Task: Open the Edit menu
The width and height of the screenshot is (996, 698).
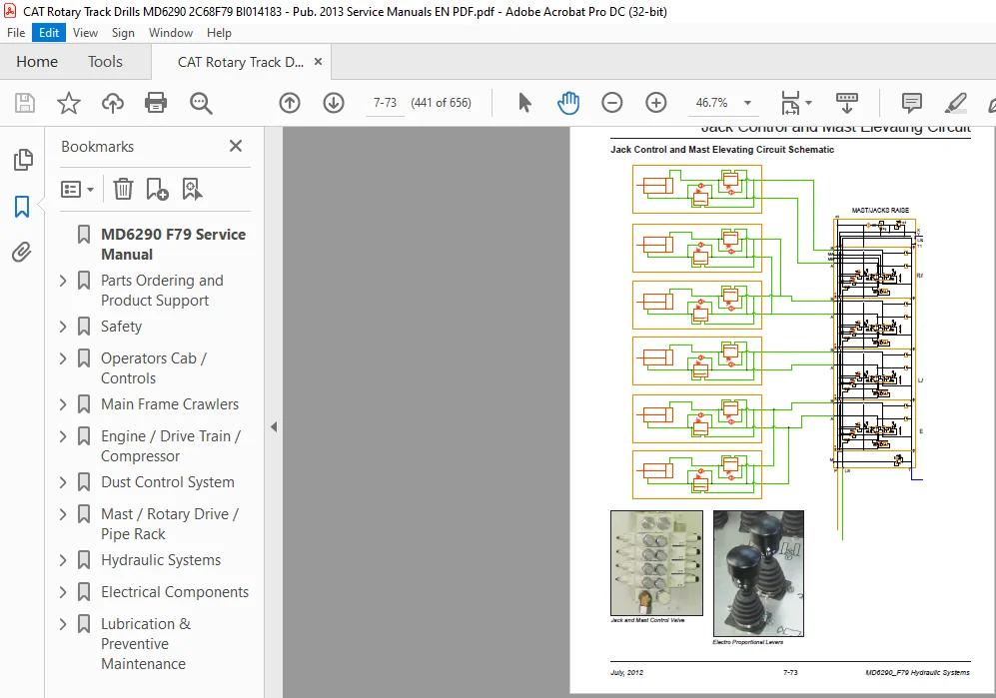Action: click(x=49, y=33)
